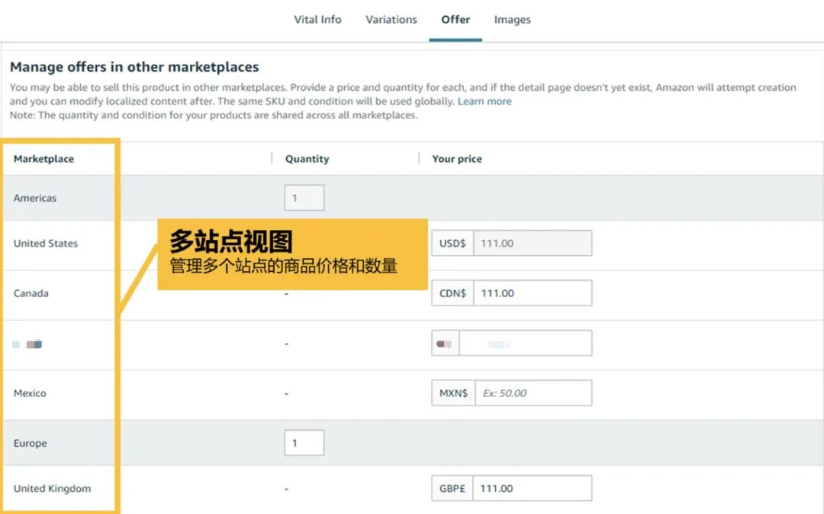Select the currently active Offer tab
Viewport: 824px width, 514px height.
[455, 19]
